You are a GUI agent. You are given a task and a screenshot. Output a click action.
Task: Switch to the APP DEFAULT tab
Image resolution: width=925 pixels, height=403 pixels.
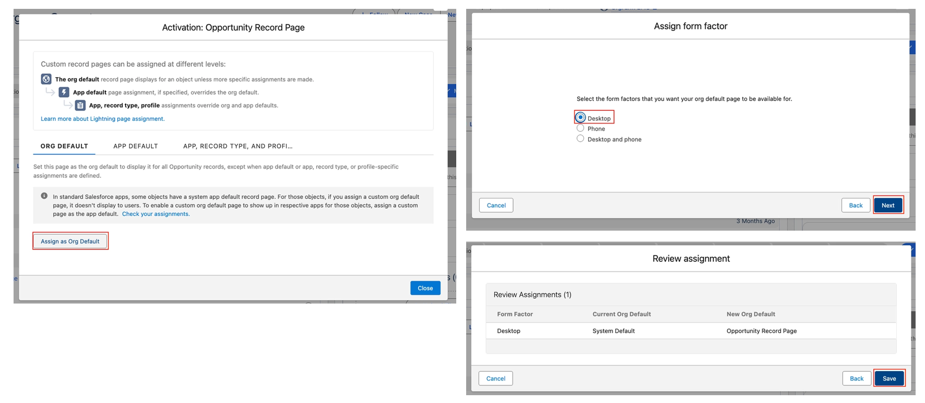(136, 146)
